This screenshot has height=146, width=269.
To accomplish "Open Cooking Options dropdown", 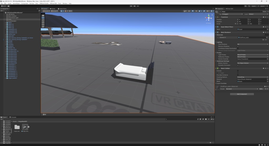I will (x=253, y=77).
